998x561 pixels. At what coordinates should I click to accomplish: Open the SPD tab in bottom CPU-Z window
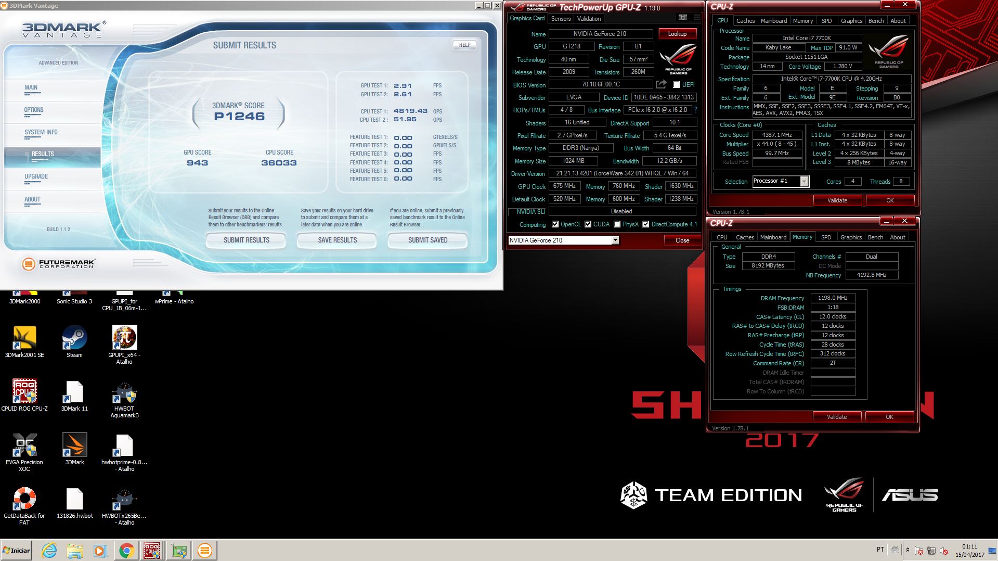[826, 237]
